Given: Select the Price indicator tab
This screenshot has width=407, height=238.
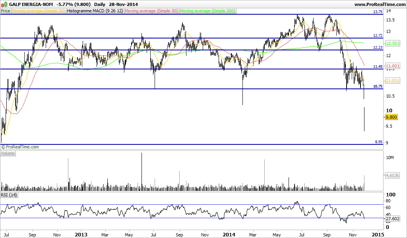Looking at the screenshot, I should coord(6,11).
